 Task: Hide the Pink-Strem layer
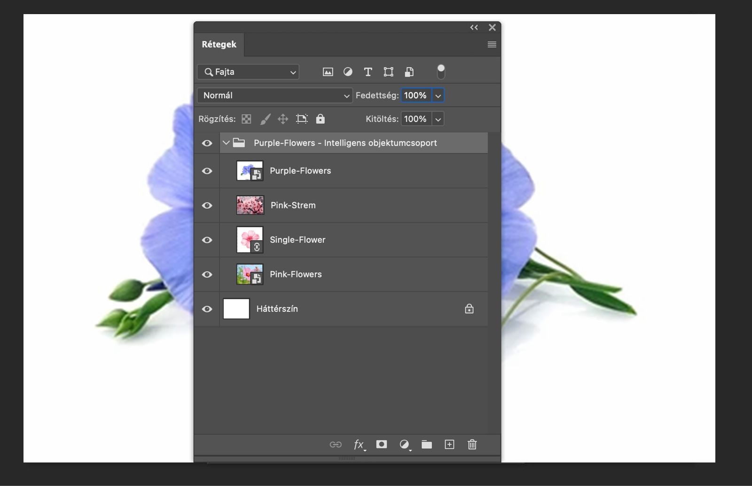click(207, 206)
